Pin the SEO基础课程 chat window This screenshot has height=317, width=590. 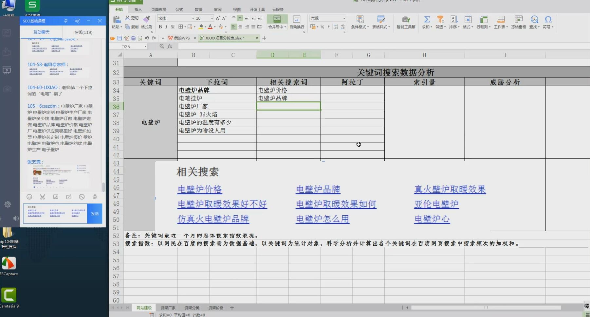click(66, 21)
